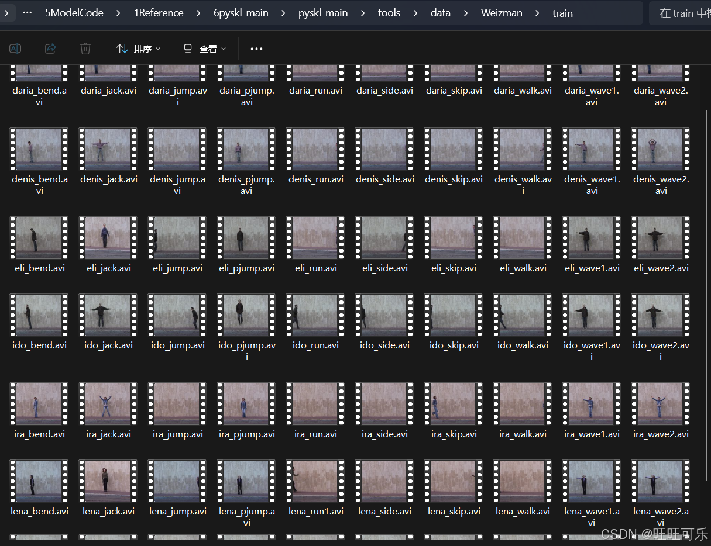Expand chevron after 5ModelCode in the breadcrumb
Screen dimensions: 711x546
(x=118, y=13)
